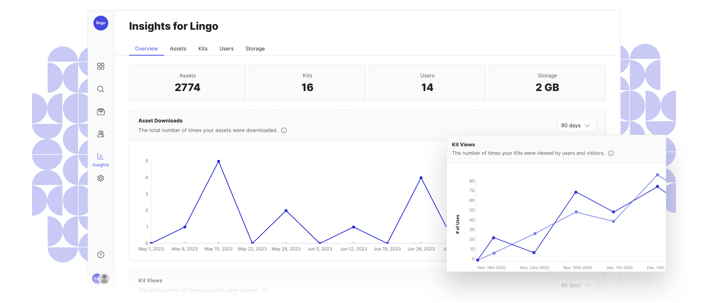Click the Users sidebar icon
Image resolution: width=708 pixels, height=303 pixels.
[x=100, y=134]
